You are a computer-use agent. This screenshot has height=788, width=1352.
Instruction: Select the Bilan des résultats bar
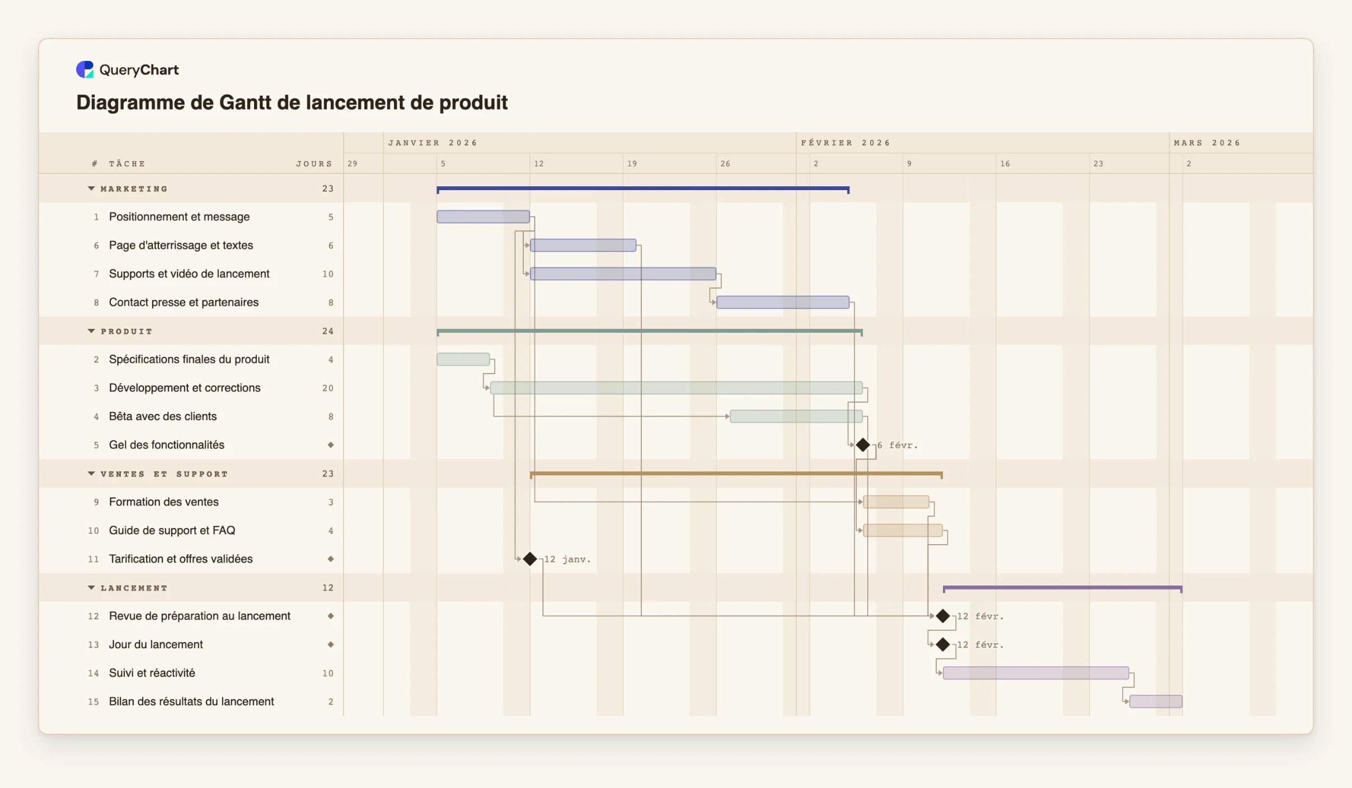click(x=1156, y=701)
